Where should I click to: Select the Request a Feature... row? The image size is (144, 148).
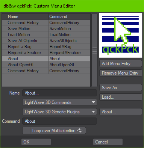pyautogui.click(x=46, y=53)
